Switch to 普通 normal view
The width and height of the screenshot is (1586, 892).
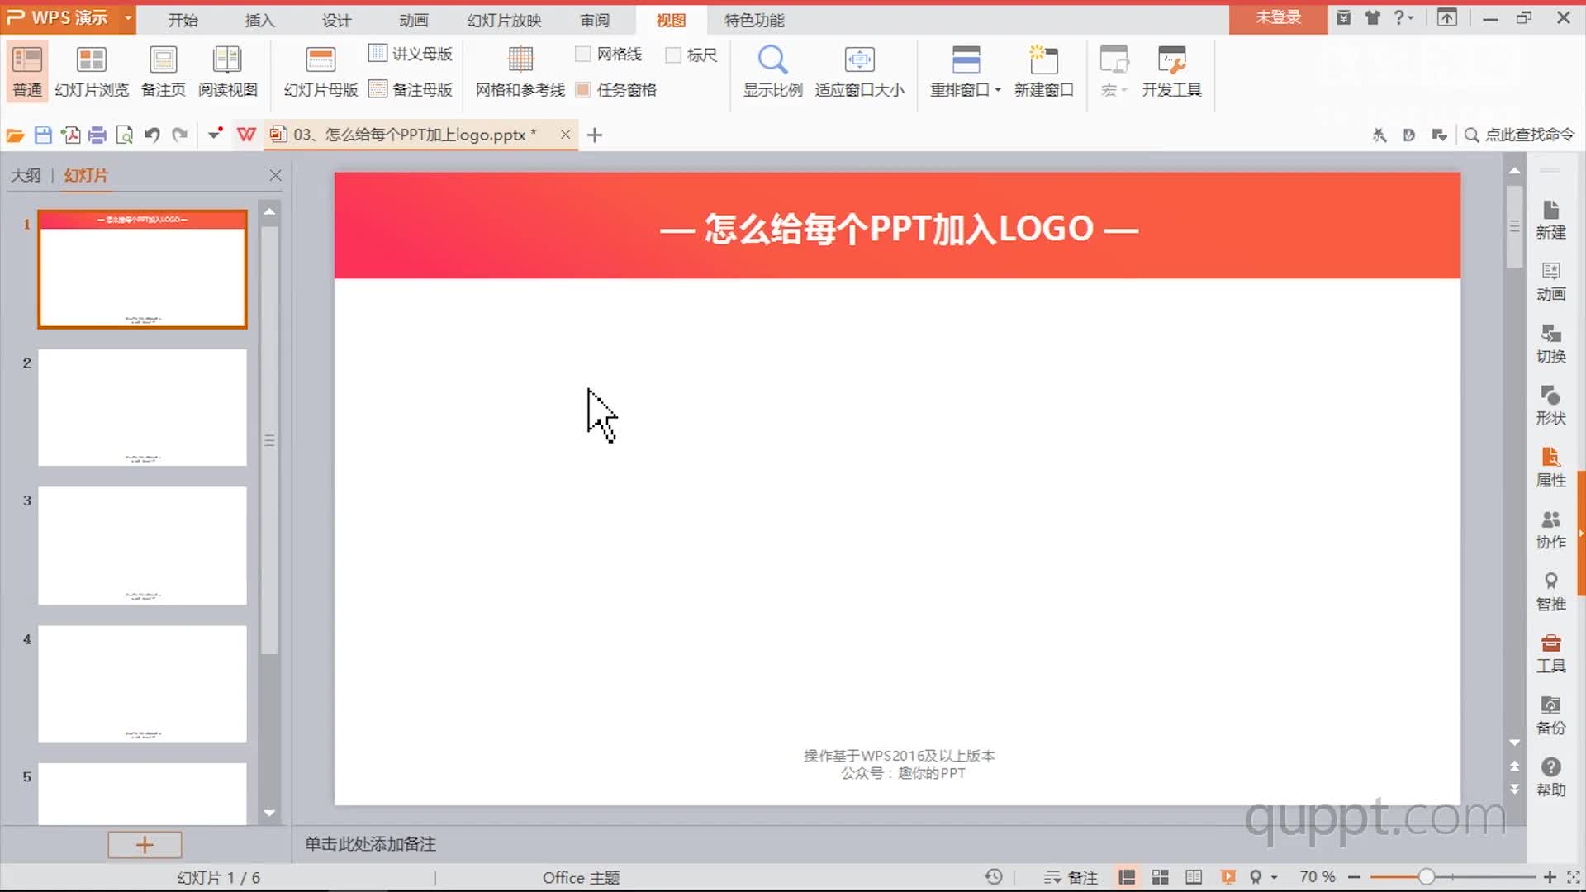click(x=27, y=72)
